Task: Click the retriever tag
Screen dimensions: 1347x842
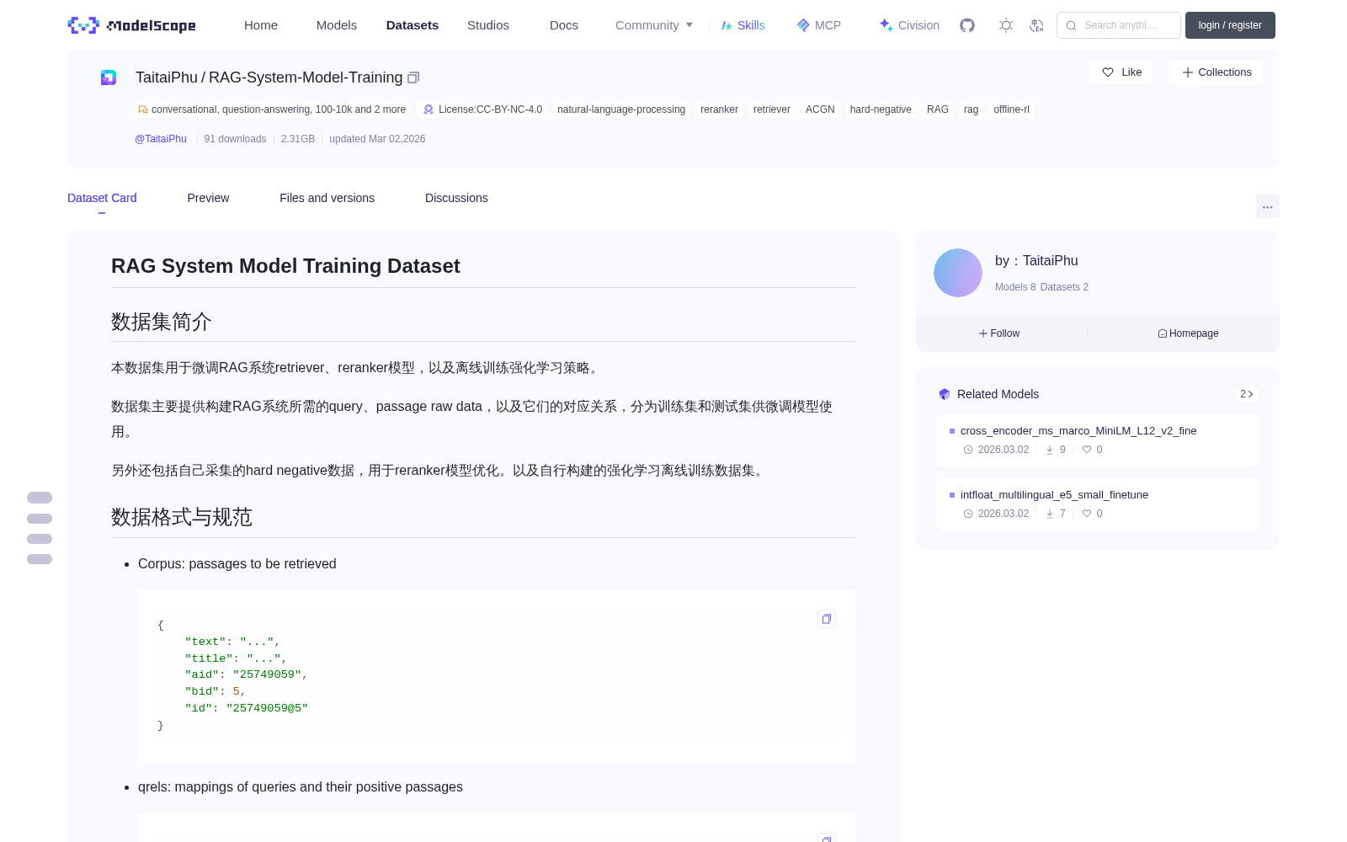Action: [x=772, y=109]
